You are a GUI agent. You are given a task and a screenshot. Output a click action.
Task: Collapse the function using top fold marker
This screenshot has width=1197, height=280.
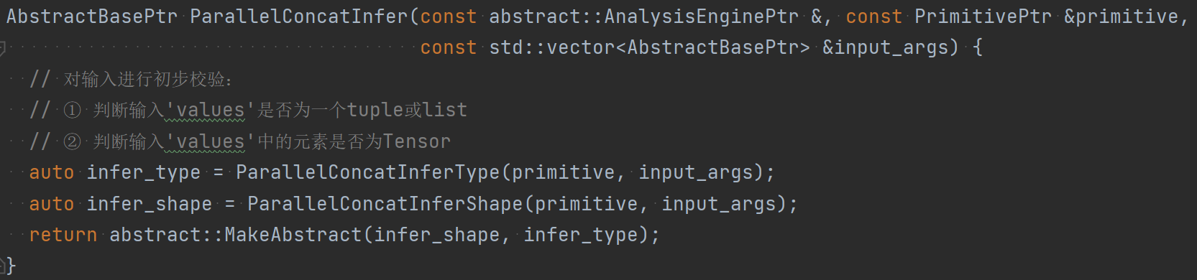[3, 48]
